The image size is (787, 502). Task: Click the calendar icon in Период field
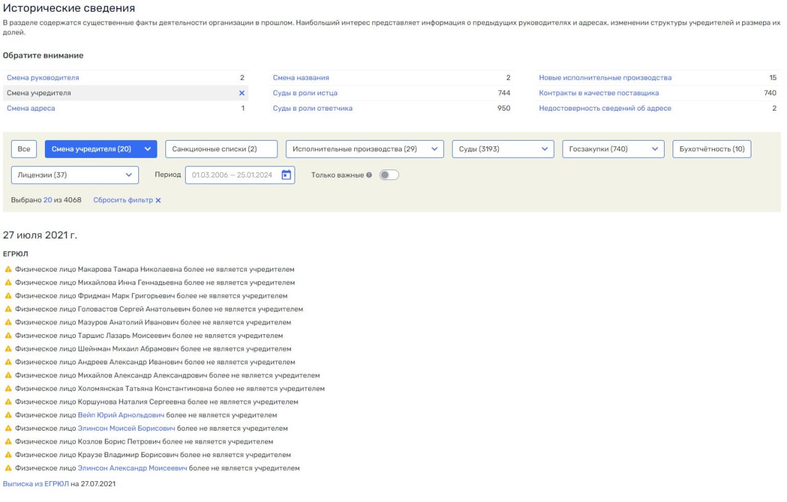pos(286,175)
